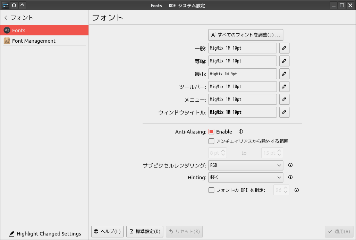Select Font Management in the sidebar

44,41
